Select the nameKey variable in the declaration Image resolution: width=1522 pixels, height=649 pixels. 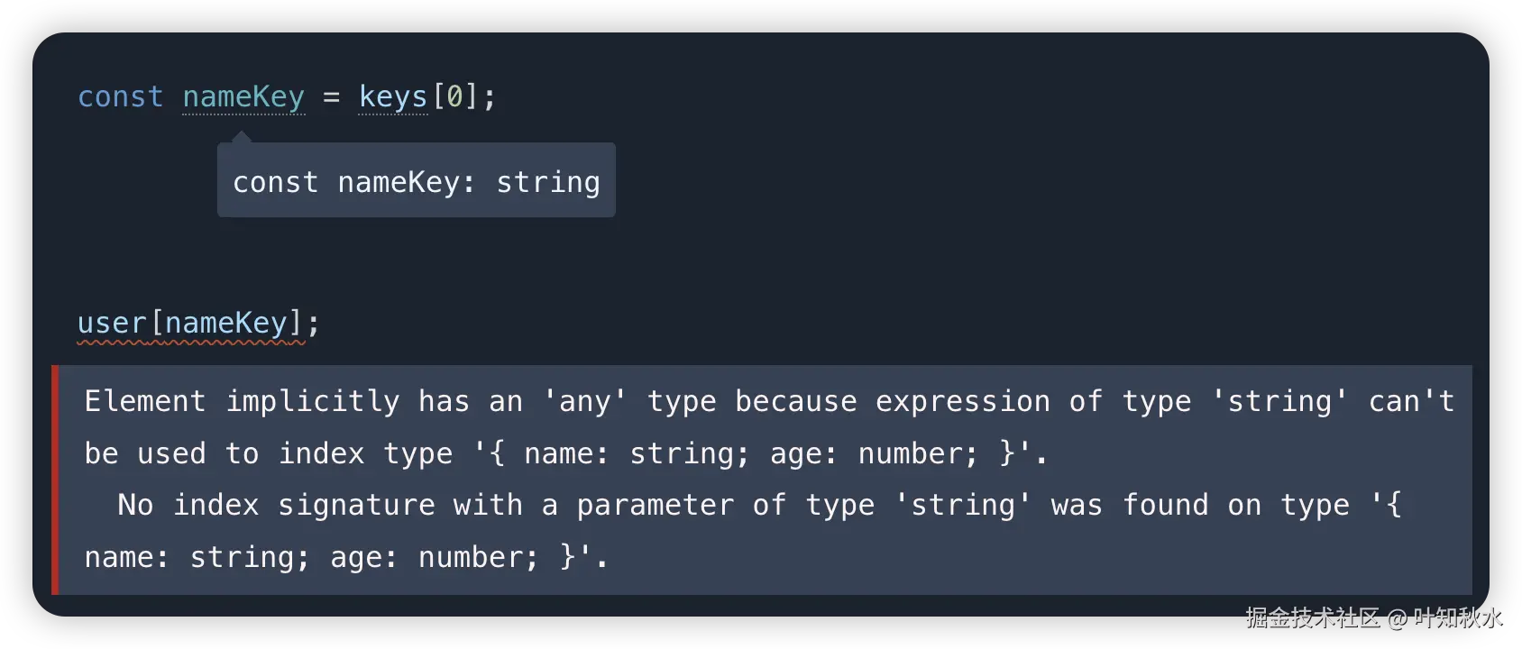pyautogui.click(x=243, y=96)
